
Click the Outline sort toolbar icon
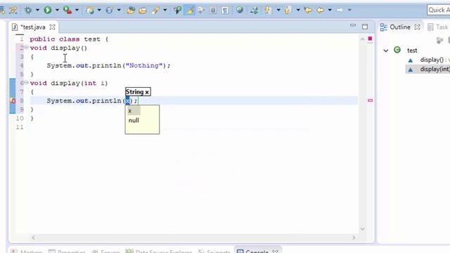click(x=439, y=41)
